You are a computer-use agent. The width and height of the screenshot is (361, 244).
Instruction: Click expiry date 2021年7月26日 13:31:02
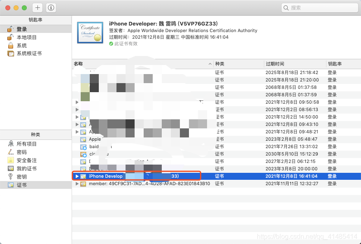(x=291, y=146)
